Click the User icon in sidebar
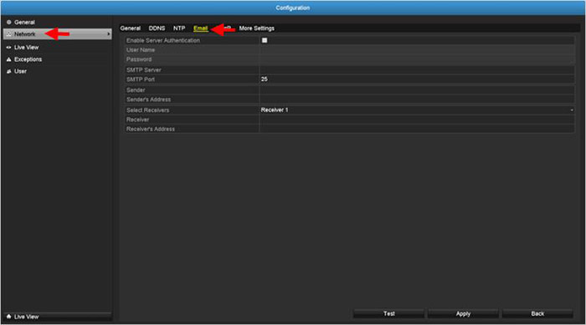 click(9, 71)
